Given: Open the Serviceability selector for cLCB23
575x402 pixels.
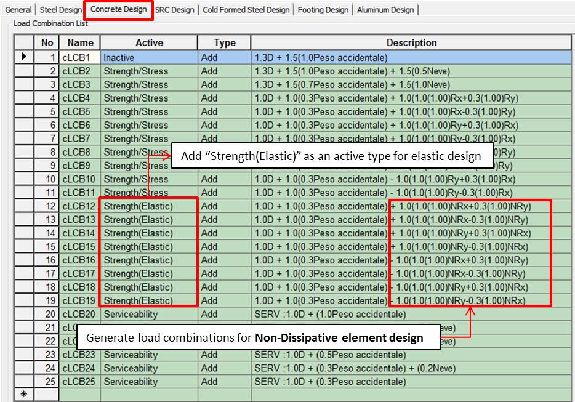Looking at the screenshot, I should (x=148, y=355).
